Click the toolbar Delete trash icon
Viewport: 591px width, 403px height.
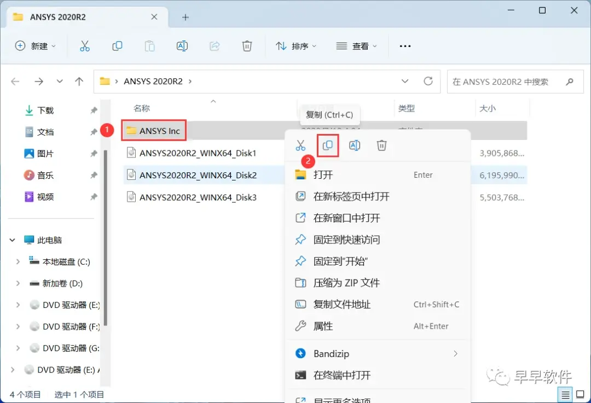click(x=247, y=46)
